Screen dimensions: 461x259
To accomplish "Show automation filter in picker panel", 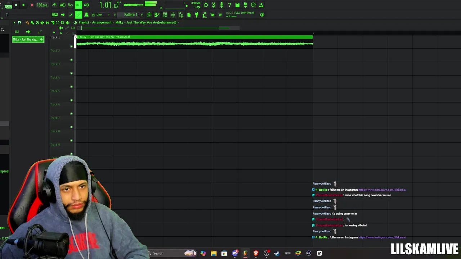I will [40, 32].
